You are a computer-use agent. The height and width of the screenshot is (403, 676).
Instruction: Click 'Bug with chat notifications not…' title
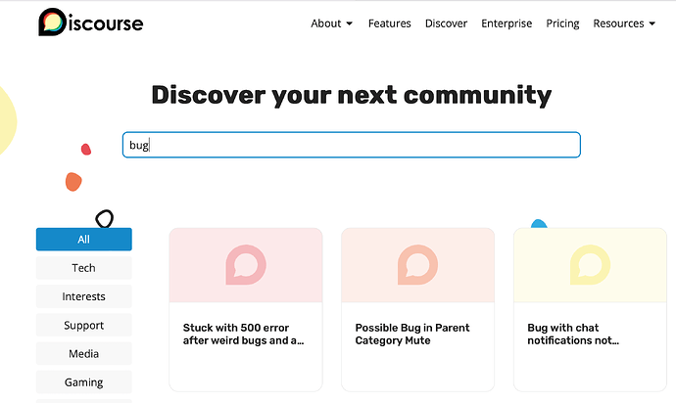tap(573, 335)
